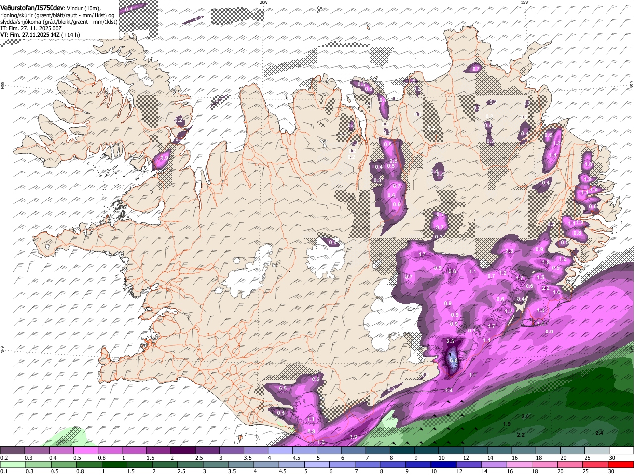Select the white swatch ending the upper legend

pos(621,451)
